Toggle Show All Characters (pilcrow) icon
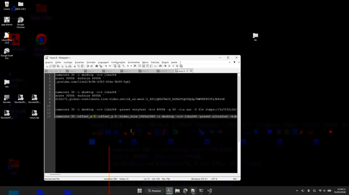The image size is (349, 195). click(128, 66)
